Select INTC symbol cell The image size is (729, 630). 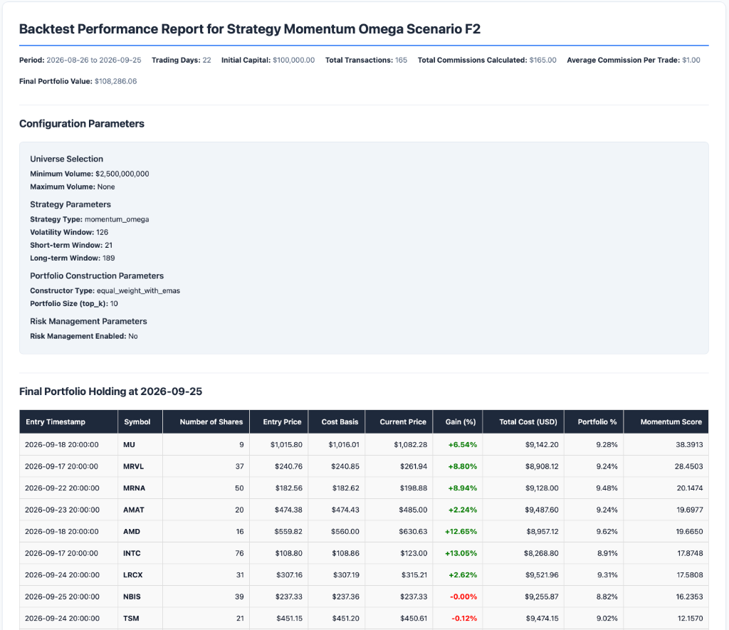140,553
